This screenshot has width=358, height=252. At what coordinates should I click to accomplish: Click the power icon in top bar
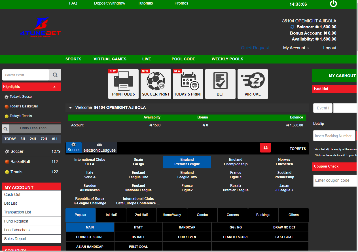point(333,4)
